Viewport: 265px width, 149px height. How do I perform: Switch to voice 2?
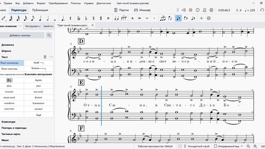tap(186, 18)
